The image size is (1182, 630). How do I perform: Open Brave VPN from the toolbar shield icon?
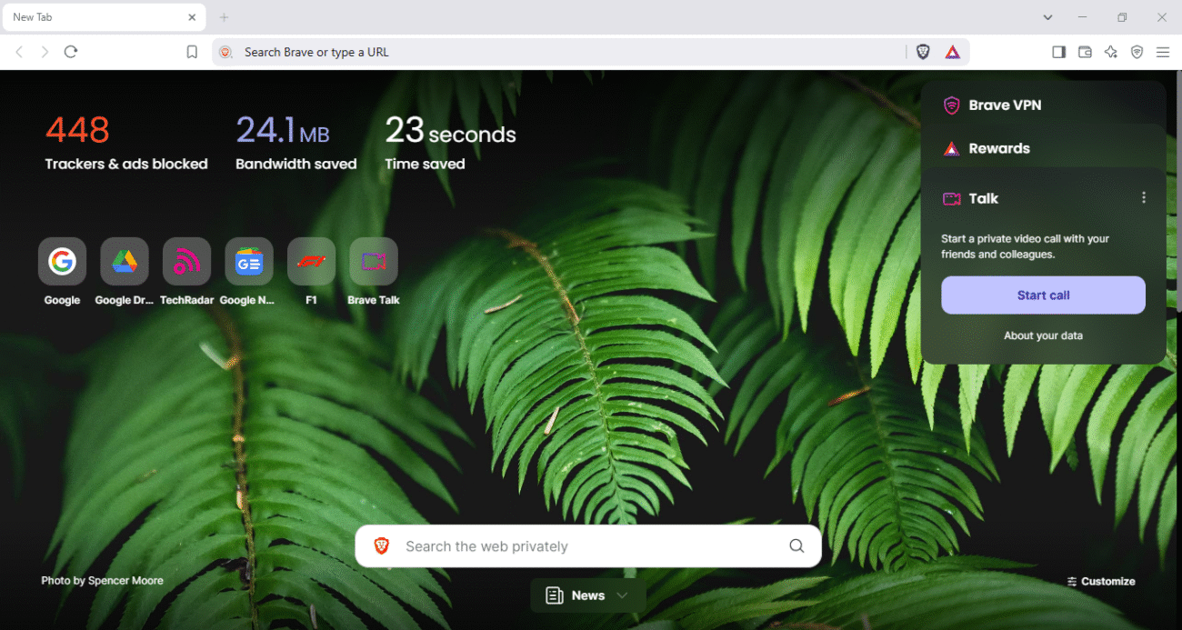(x=1137, y=52)
